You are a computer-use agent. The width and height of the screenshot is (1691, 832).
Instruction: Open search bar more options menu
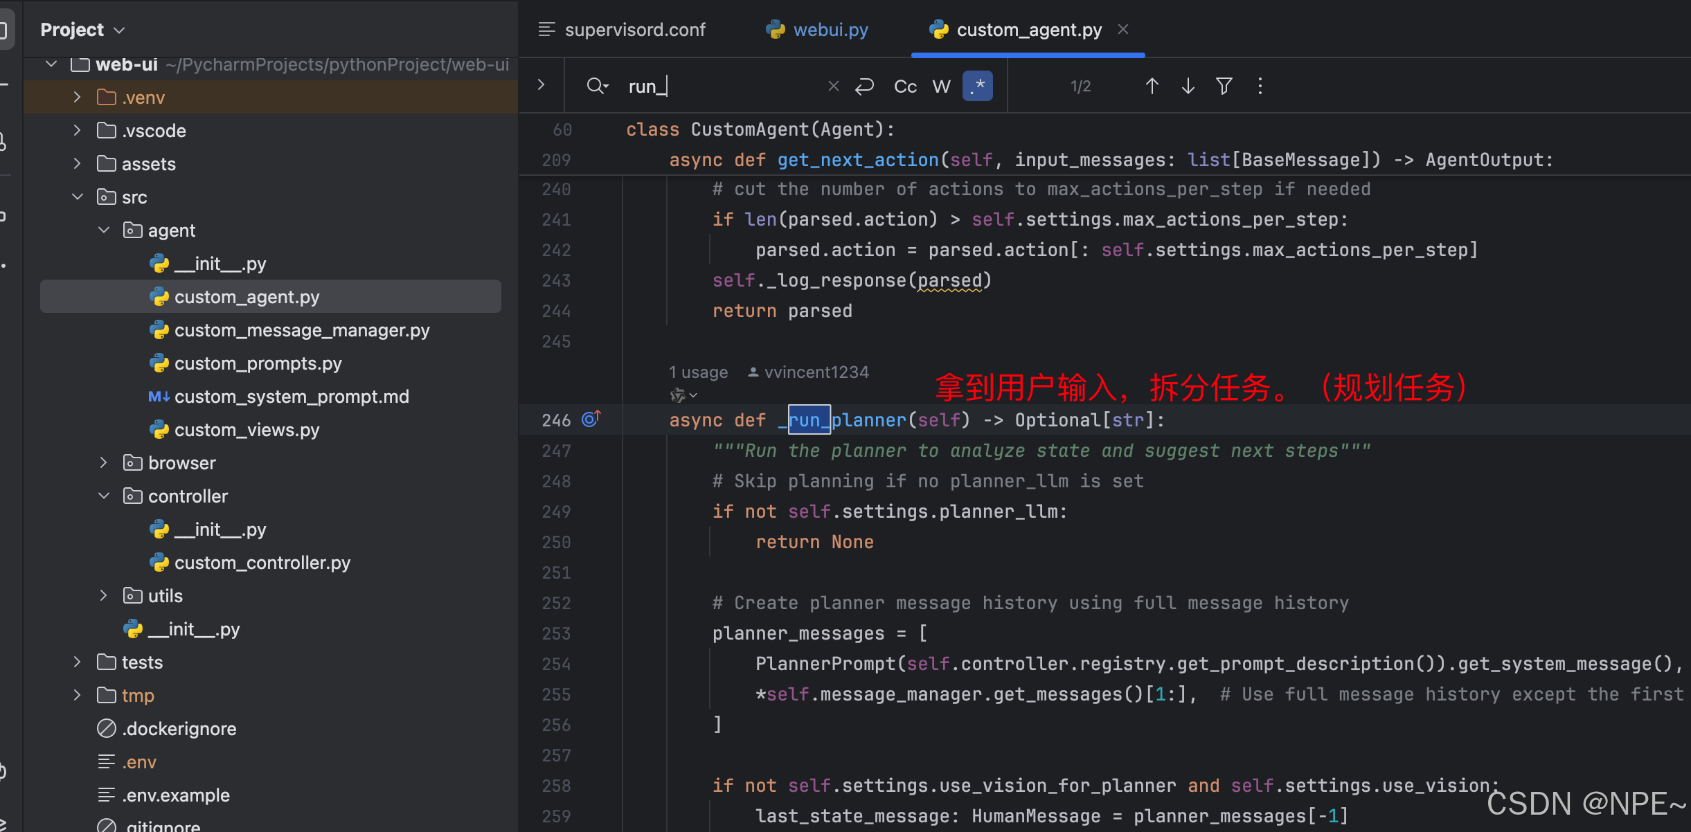[x=1260, y=86]
